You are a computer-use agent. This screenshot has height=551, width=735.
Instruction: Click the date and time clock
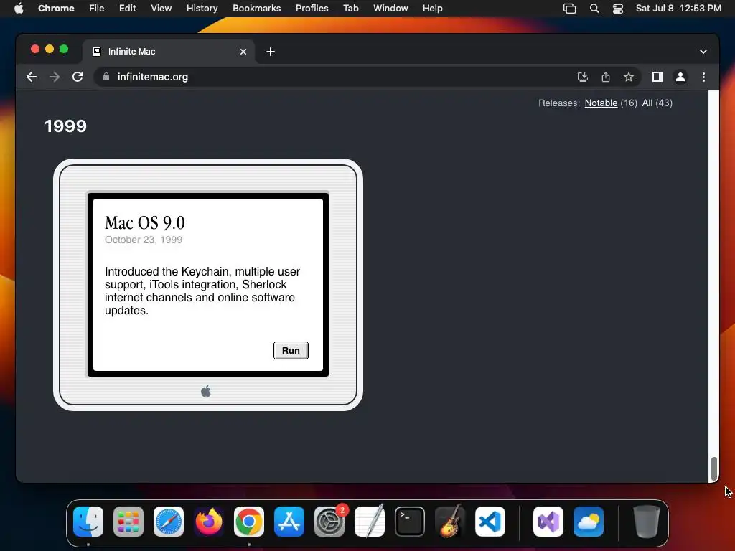(x=678, y=8)
